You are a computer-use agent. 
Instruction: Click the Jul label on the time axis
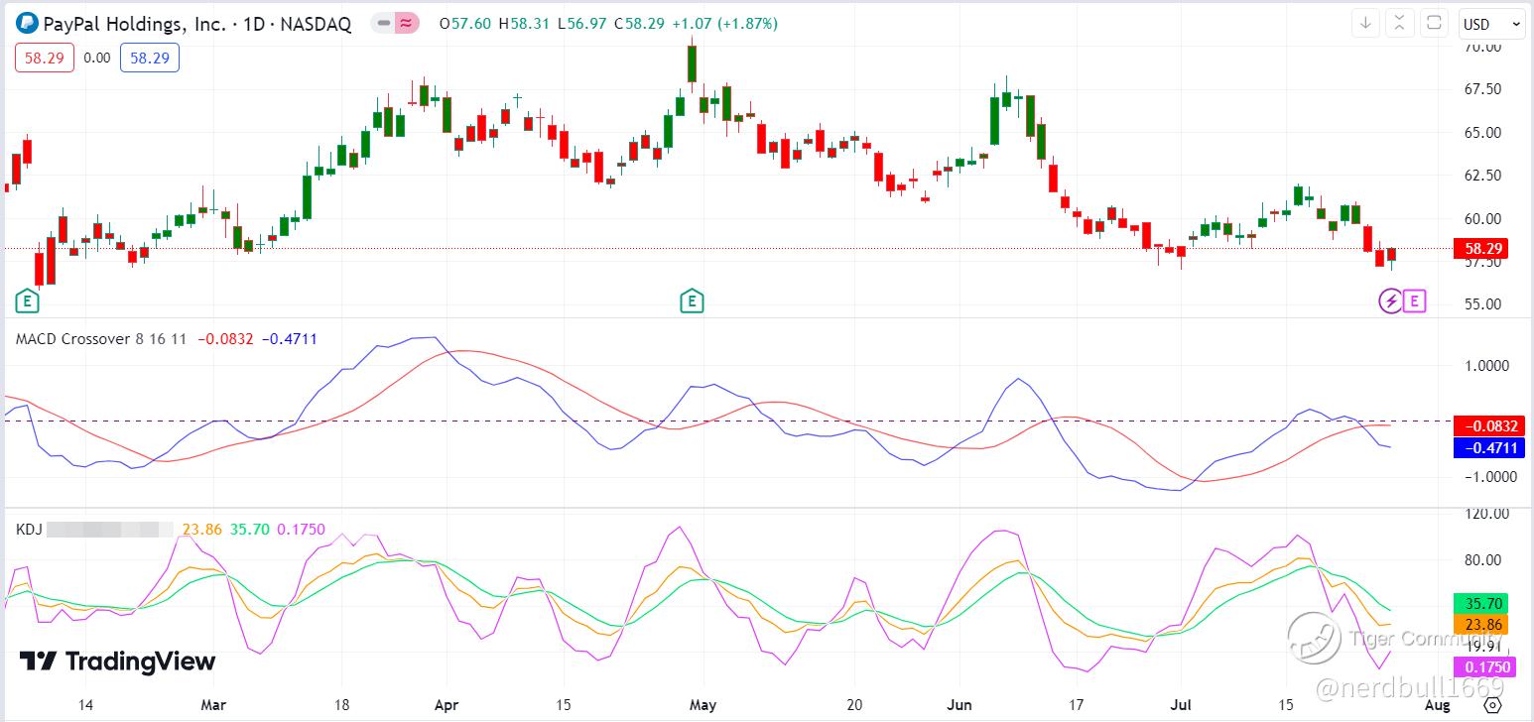coord(1181,706)
